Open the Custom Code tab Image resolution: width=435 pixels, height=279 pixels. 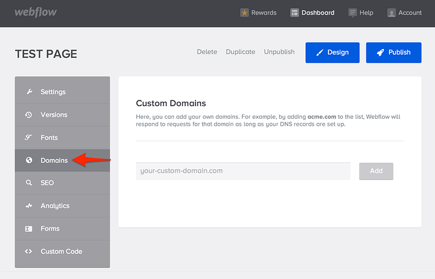click(62, 251)
